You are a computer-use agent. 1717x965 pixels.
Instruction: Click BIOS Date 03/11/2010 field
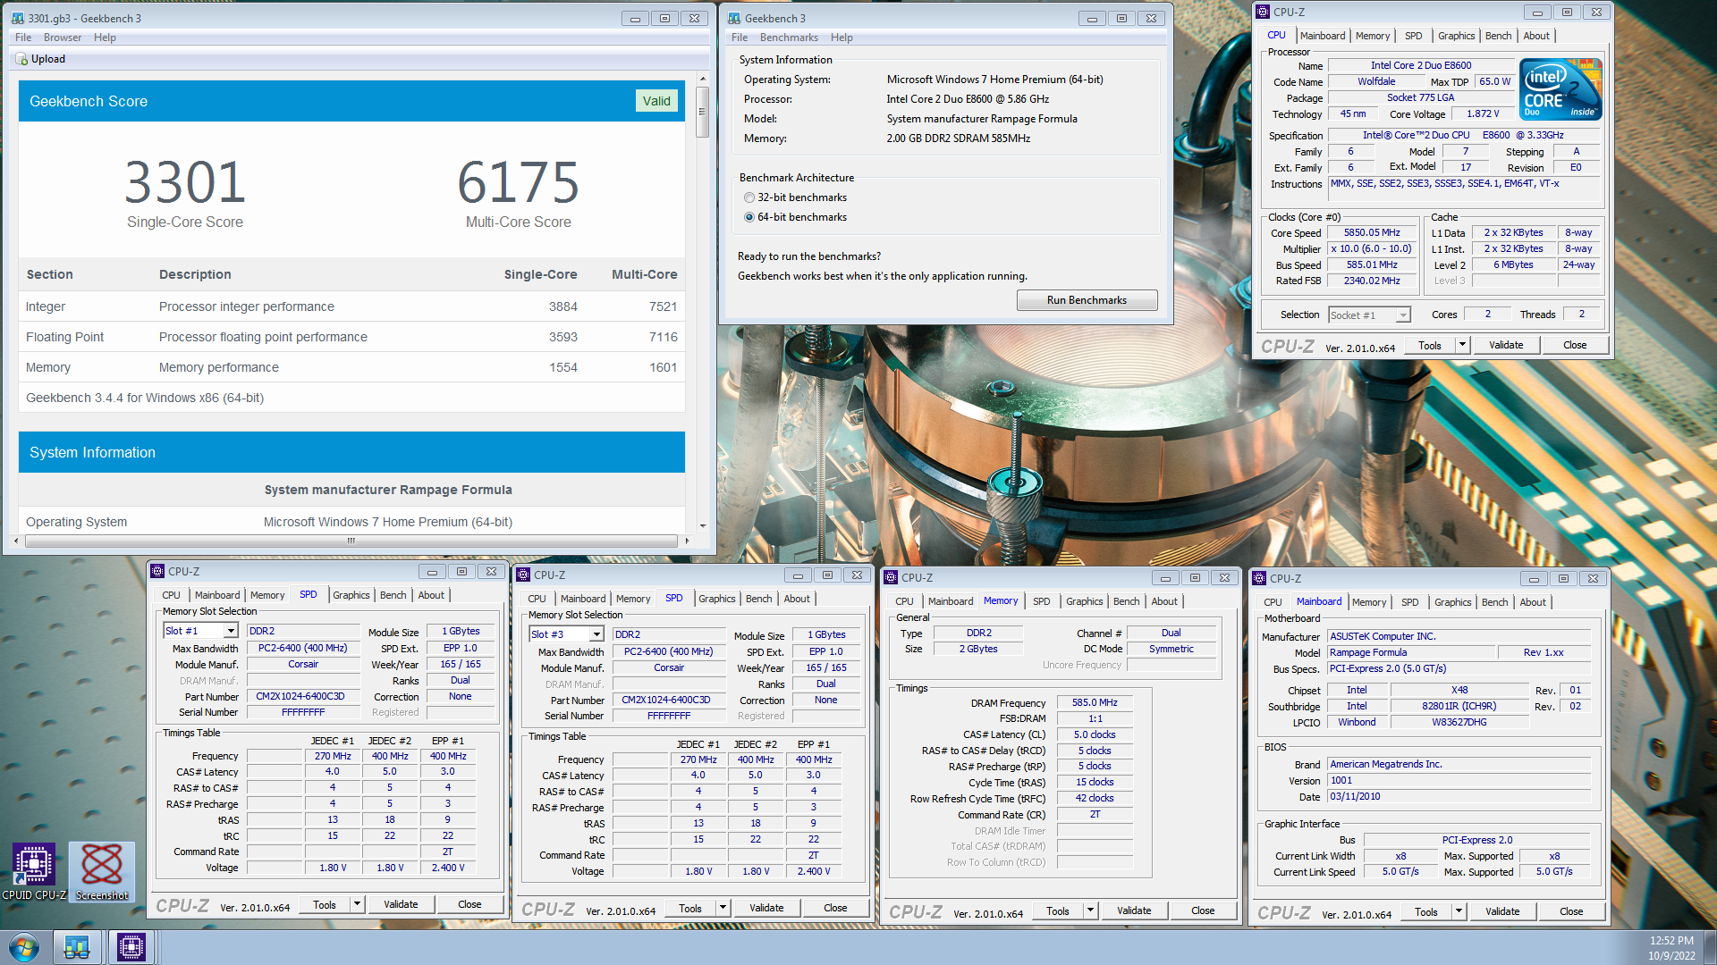[1459, 796]
